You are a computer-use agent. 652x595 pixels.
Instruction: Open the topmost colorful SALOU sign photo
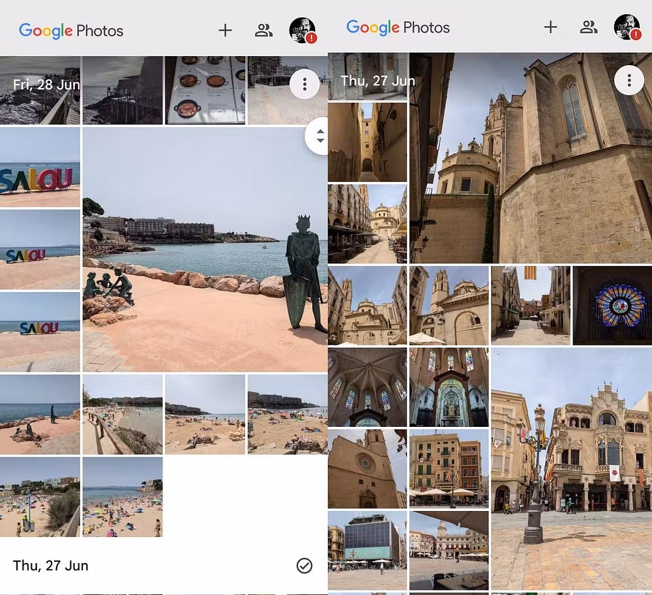coord(40,167)
